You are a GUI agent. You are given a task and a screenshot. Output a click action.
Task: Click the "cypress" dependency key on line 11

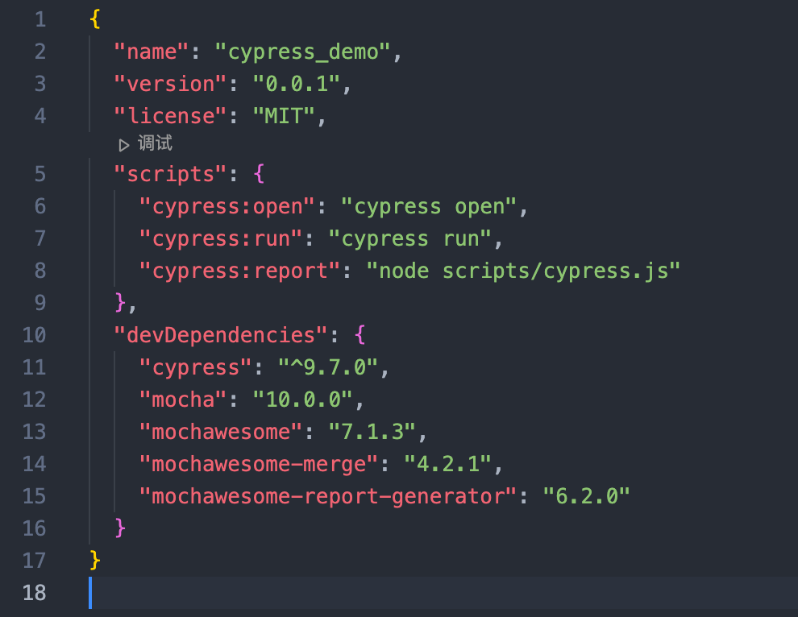click(195, 367)
